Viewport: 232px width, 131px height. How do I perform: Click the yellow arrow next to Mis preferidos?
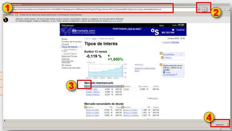[161, 54]
